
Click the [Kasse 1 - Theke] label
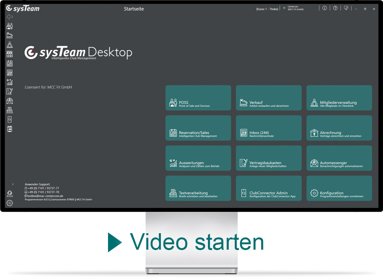coord(267,9)
